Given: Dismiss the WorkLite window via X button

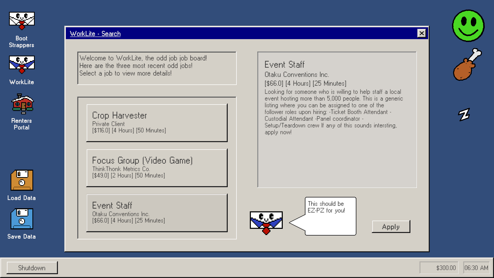Looking at the screenshot, I should pyautogui.click(x=421, y=33).
